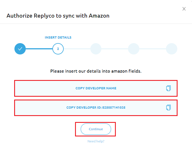Click copy icon beside the Developer ID
Viewport: 192px width, 158px height.
[x=168, y=108]
